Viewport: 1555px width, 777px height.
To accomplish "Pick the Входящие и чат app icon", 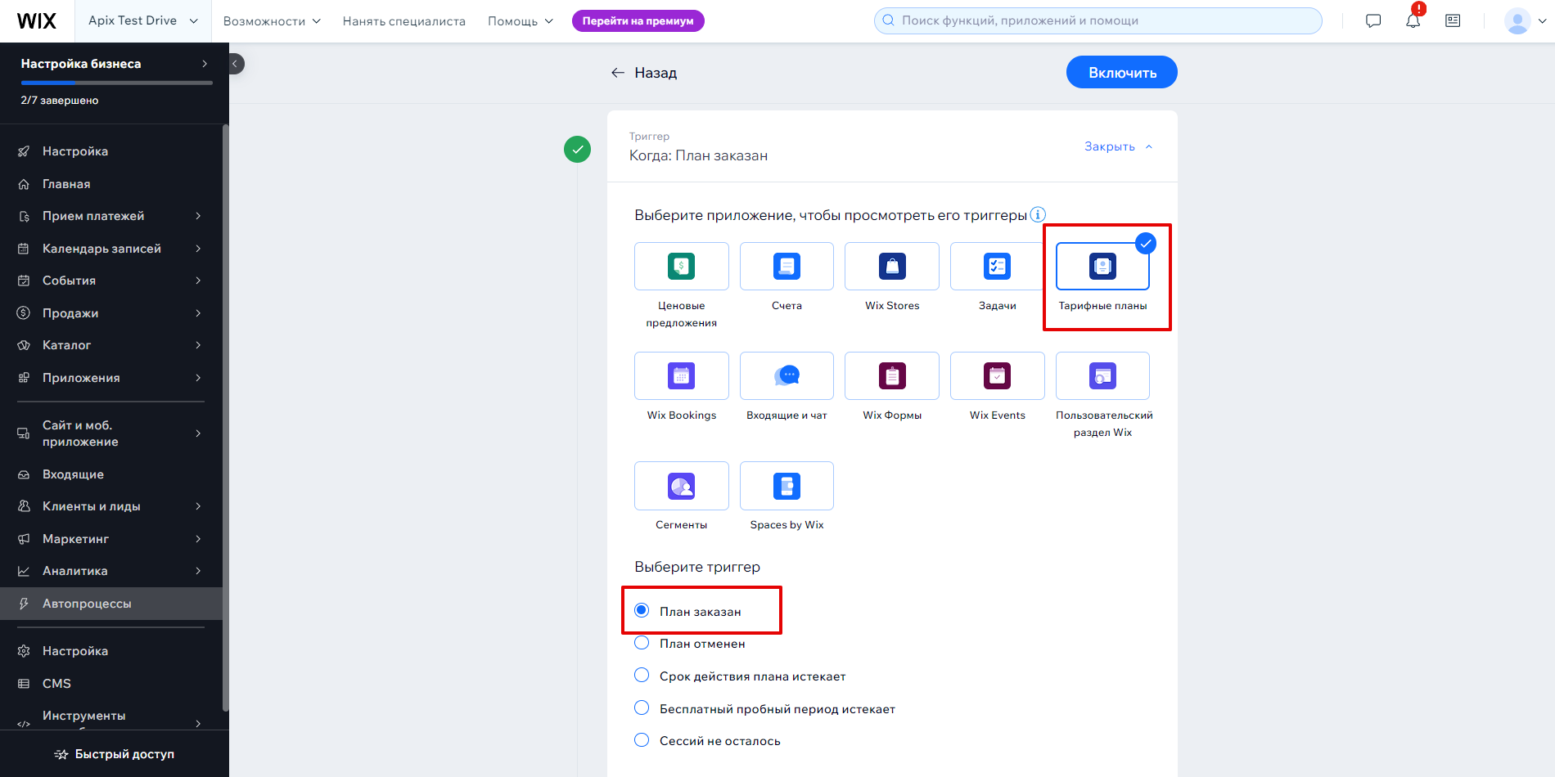I will (787, 375).
